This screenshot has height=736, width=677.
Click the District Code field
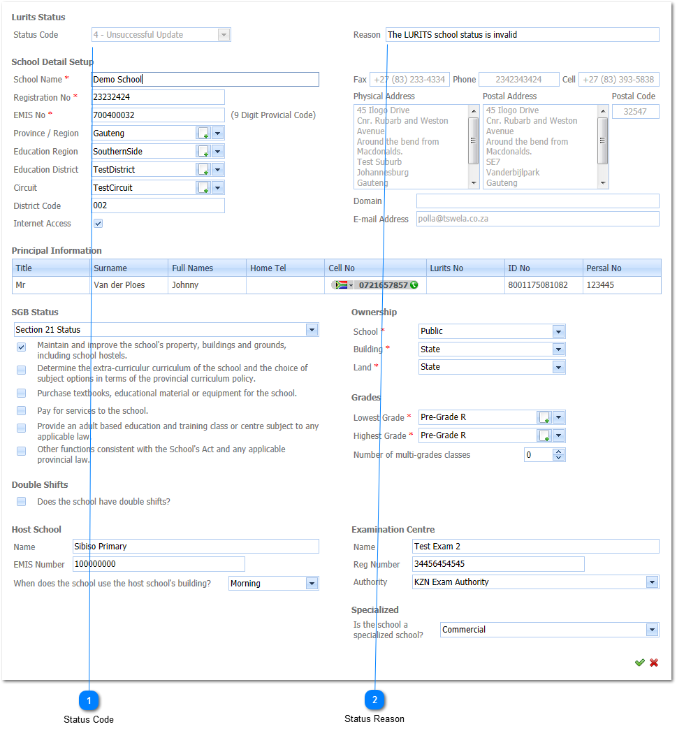click(x=158, y=205)
